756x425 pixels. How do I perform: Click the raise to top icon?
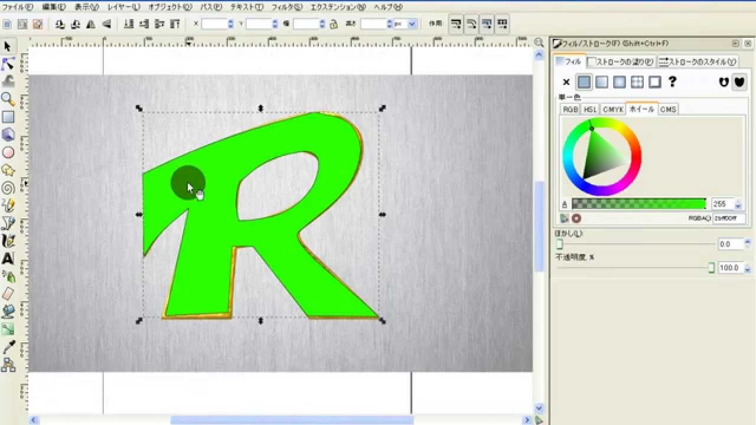pyautogui.click(x=175, y=24)
